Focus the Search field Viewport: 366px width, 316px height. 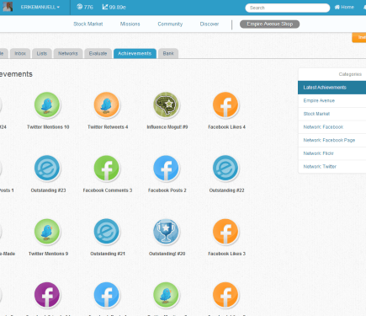(288, 8)
